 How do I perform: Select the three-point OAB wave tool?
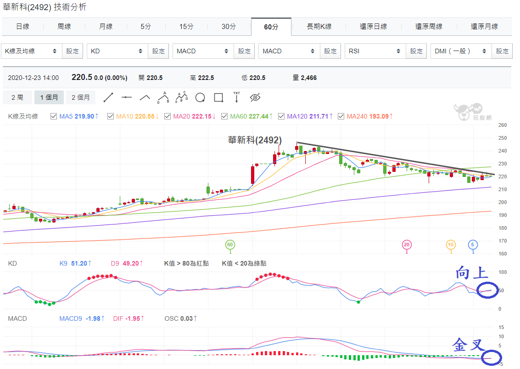(x=163, y=97)
